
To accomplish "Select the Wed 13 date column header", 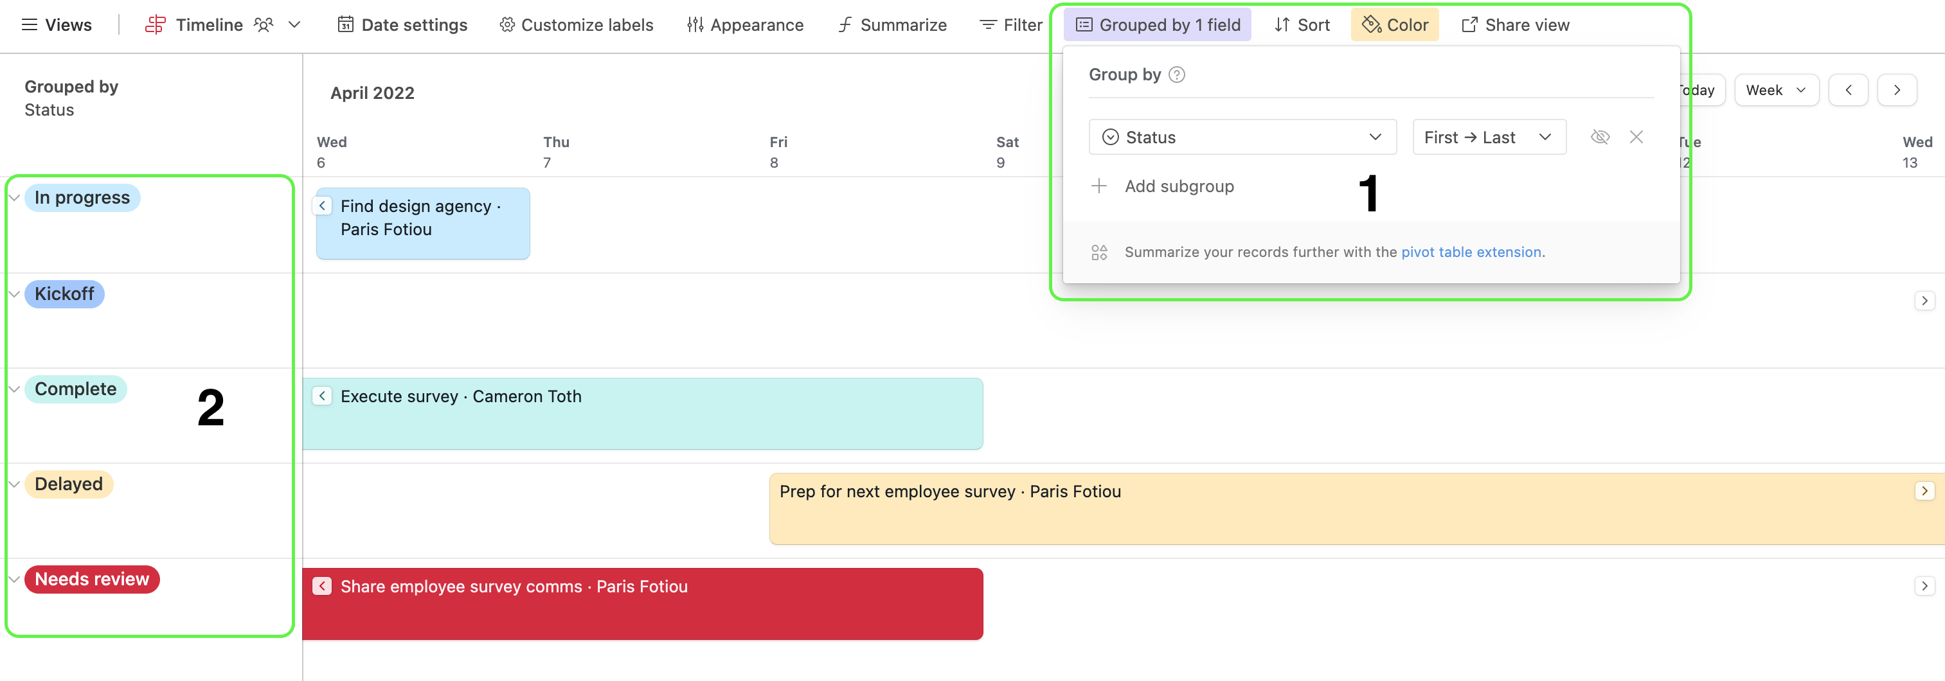I will (x=1917, y=152).
